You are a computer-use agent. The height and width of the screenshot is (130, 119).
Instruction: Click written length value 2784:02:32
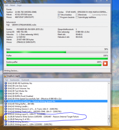click(26, 42)
